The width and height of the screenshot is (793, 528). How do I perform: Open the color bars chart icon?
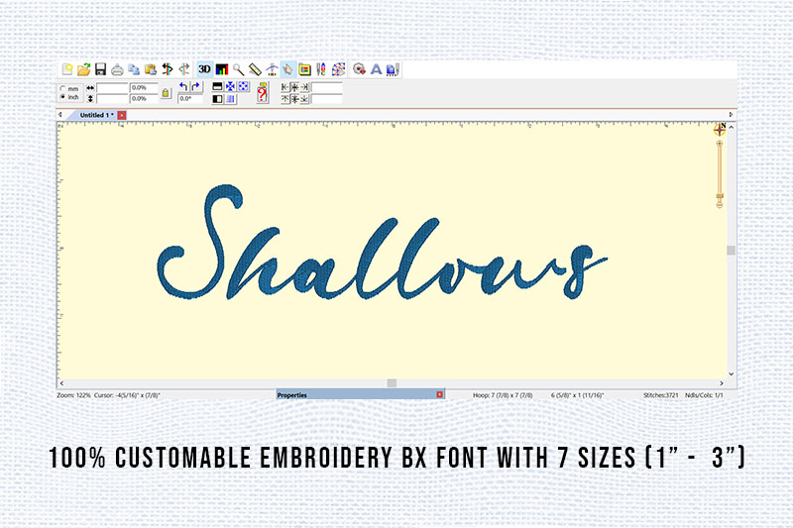[x=222, y=69]
